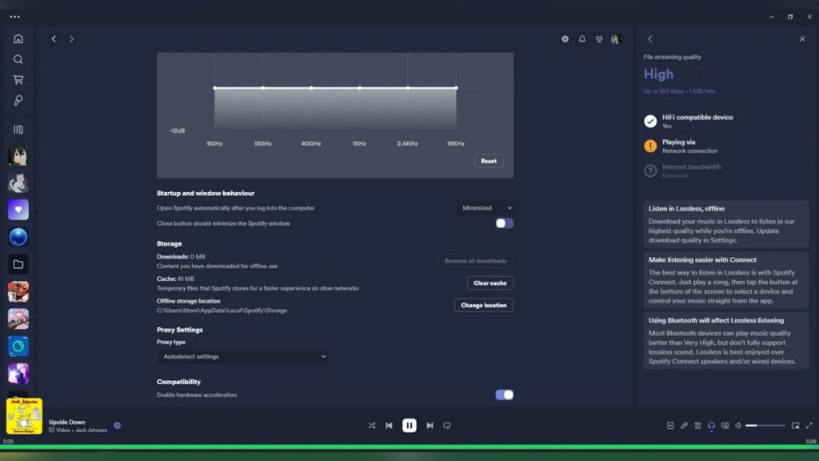This screenshot has height=461, width=819.
Task: Close the streaming quality side panel
Action: click(x=802, y=38)
